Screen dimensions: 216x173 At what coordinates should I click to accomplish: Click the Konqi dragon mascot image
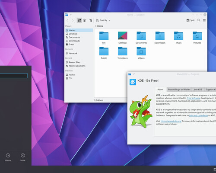[141, 112]
